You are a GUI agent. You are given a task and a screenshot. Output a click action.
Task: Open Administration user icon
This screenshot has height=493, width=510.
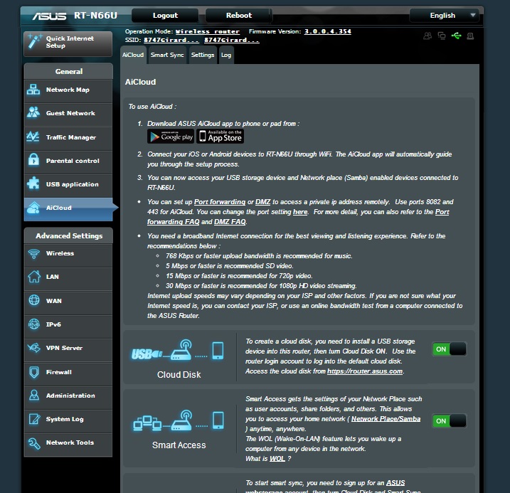pyautogui.click(x=34, y=396)
